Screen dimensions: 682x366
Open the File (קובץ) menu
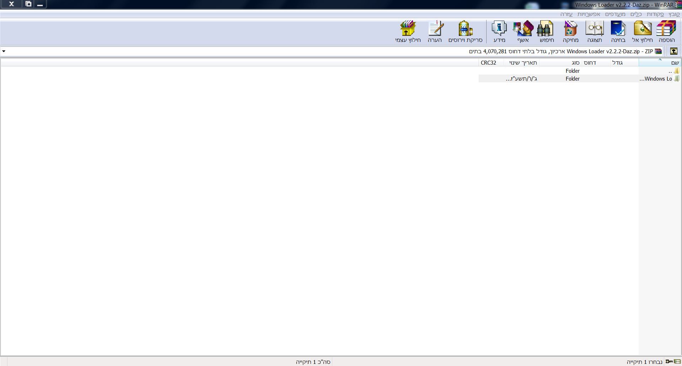click(x=674, y=14)
